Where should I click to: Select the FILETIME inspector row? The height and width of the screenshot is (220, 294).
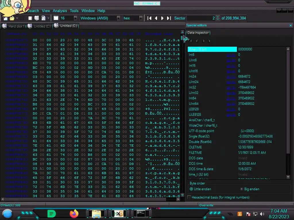pyautogui.click(x=237, y=153)
